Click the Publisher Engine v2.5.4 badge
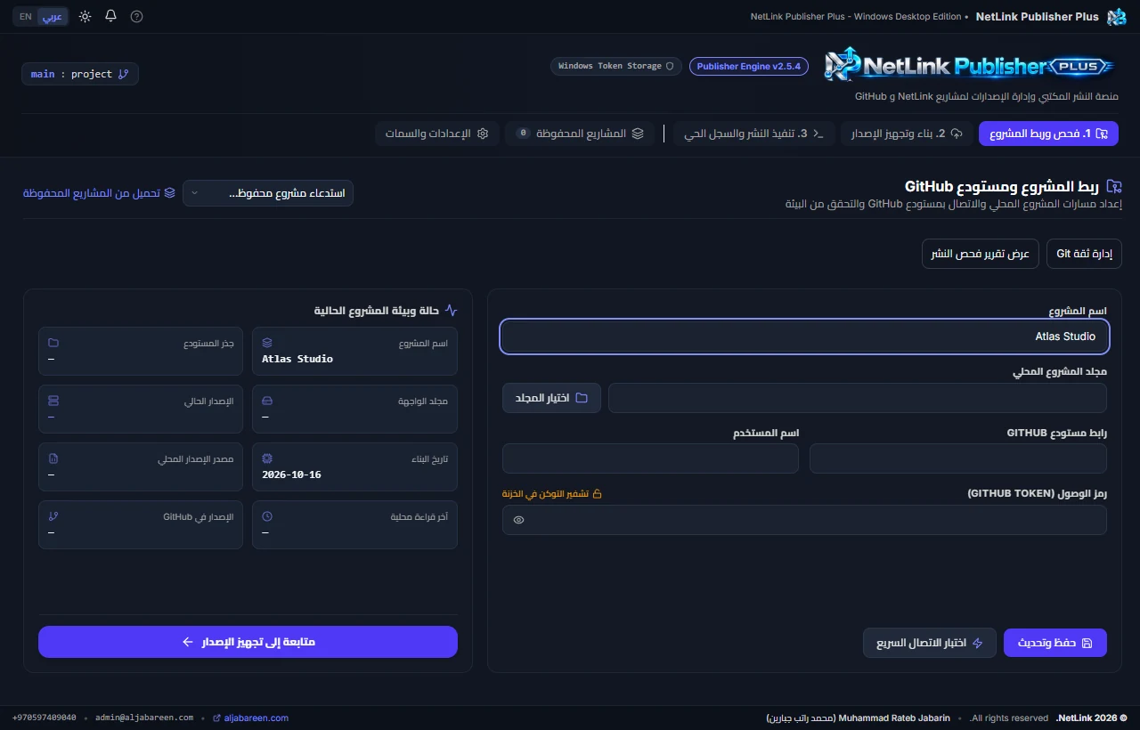 749,66
